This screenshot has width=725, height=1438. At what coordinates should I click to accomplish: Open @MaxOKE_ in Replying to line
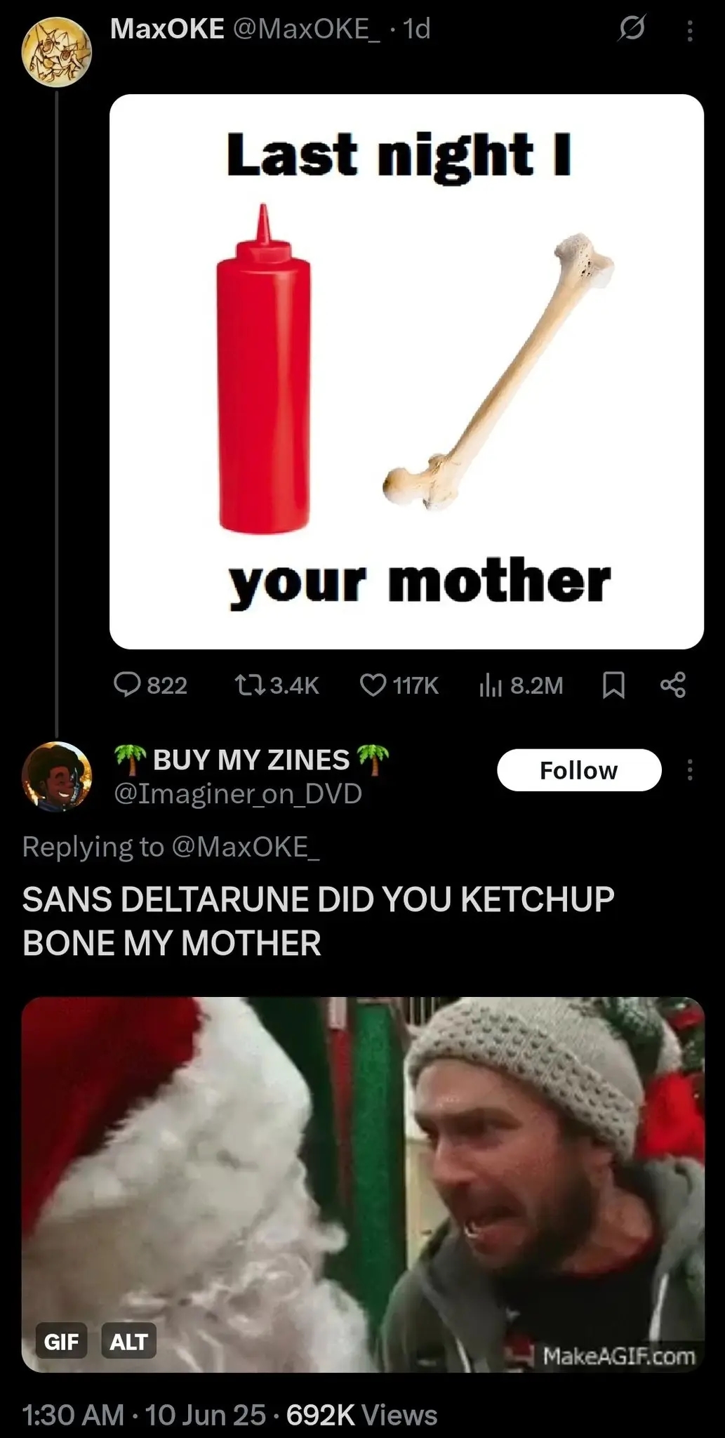(245, 847)
